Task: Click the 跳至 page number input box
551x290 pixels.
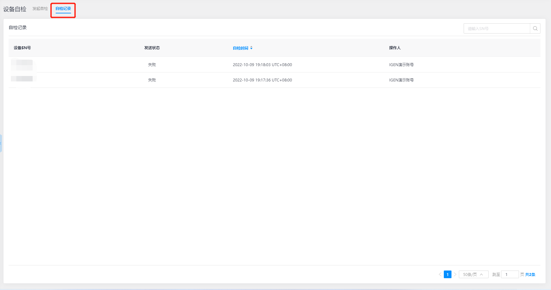Action: pos(509,274)
